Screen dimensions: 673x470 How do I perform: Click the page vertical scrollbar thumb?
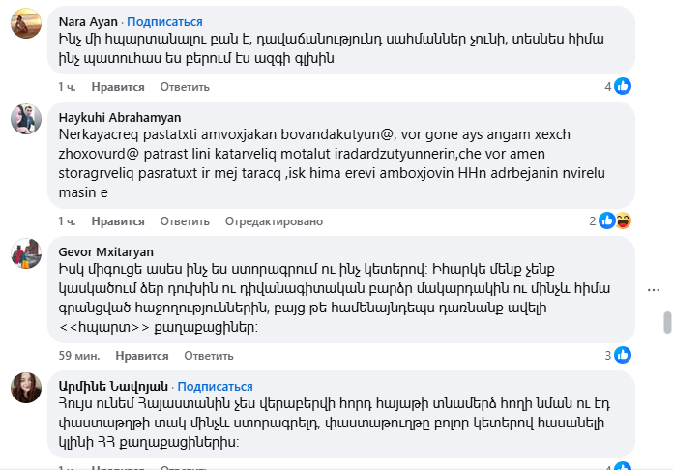point(665,322)
